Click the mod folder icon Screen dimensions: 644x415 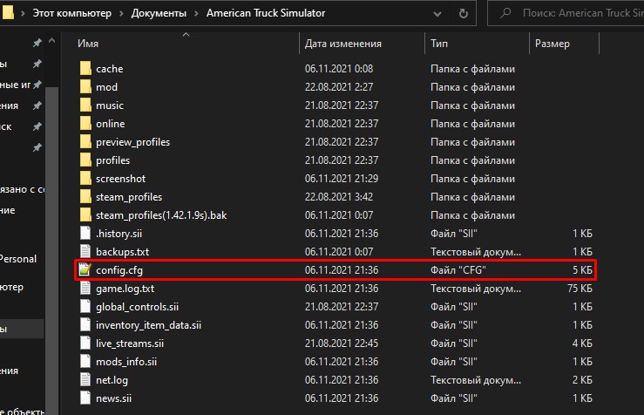[x=85, y=87]
